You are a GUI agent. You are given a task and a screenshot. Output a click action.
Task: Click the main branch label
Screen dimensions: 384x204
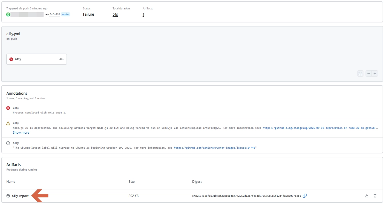(x=66, y=14)
